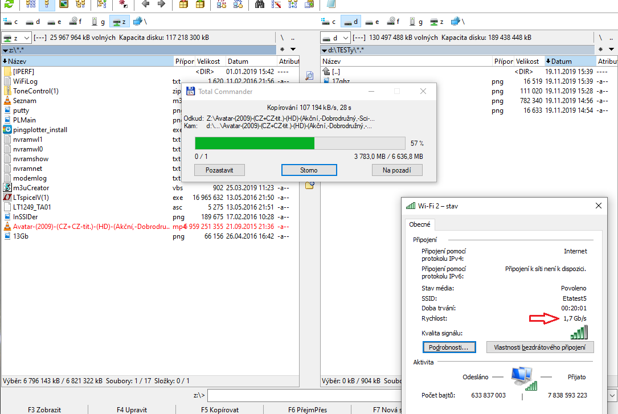Switch left panel to drive g
Viewport: 618px width, 414px height.
click(x=98, y=22)
